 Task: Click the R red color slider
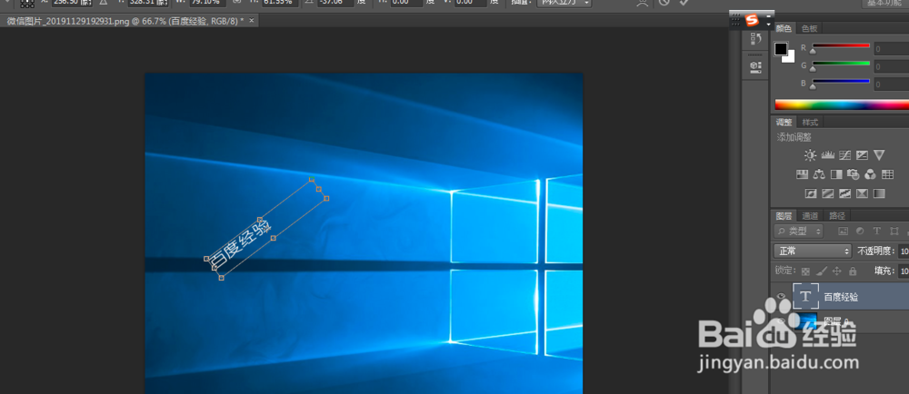[x=841, y=45]
